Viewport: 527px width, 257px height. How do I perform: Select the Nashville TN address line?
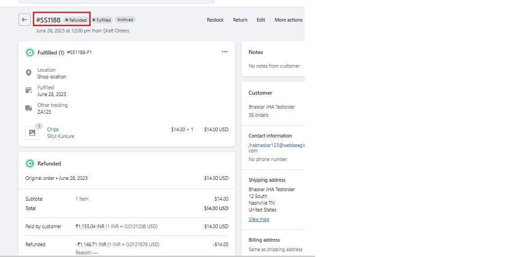pyautogui.click(x=261, y=203)
